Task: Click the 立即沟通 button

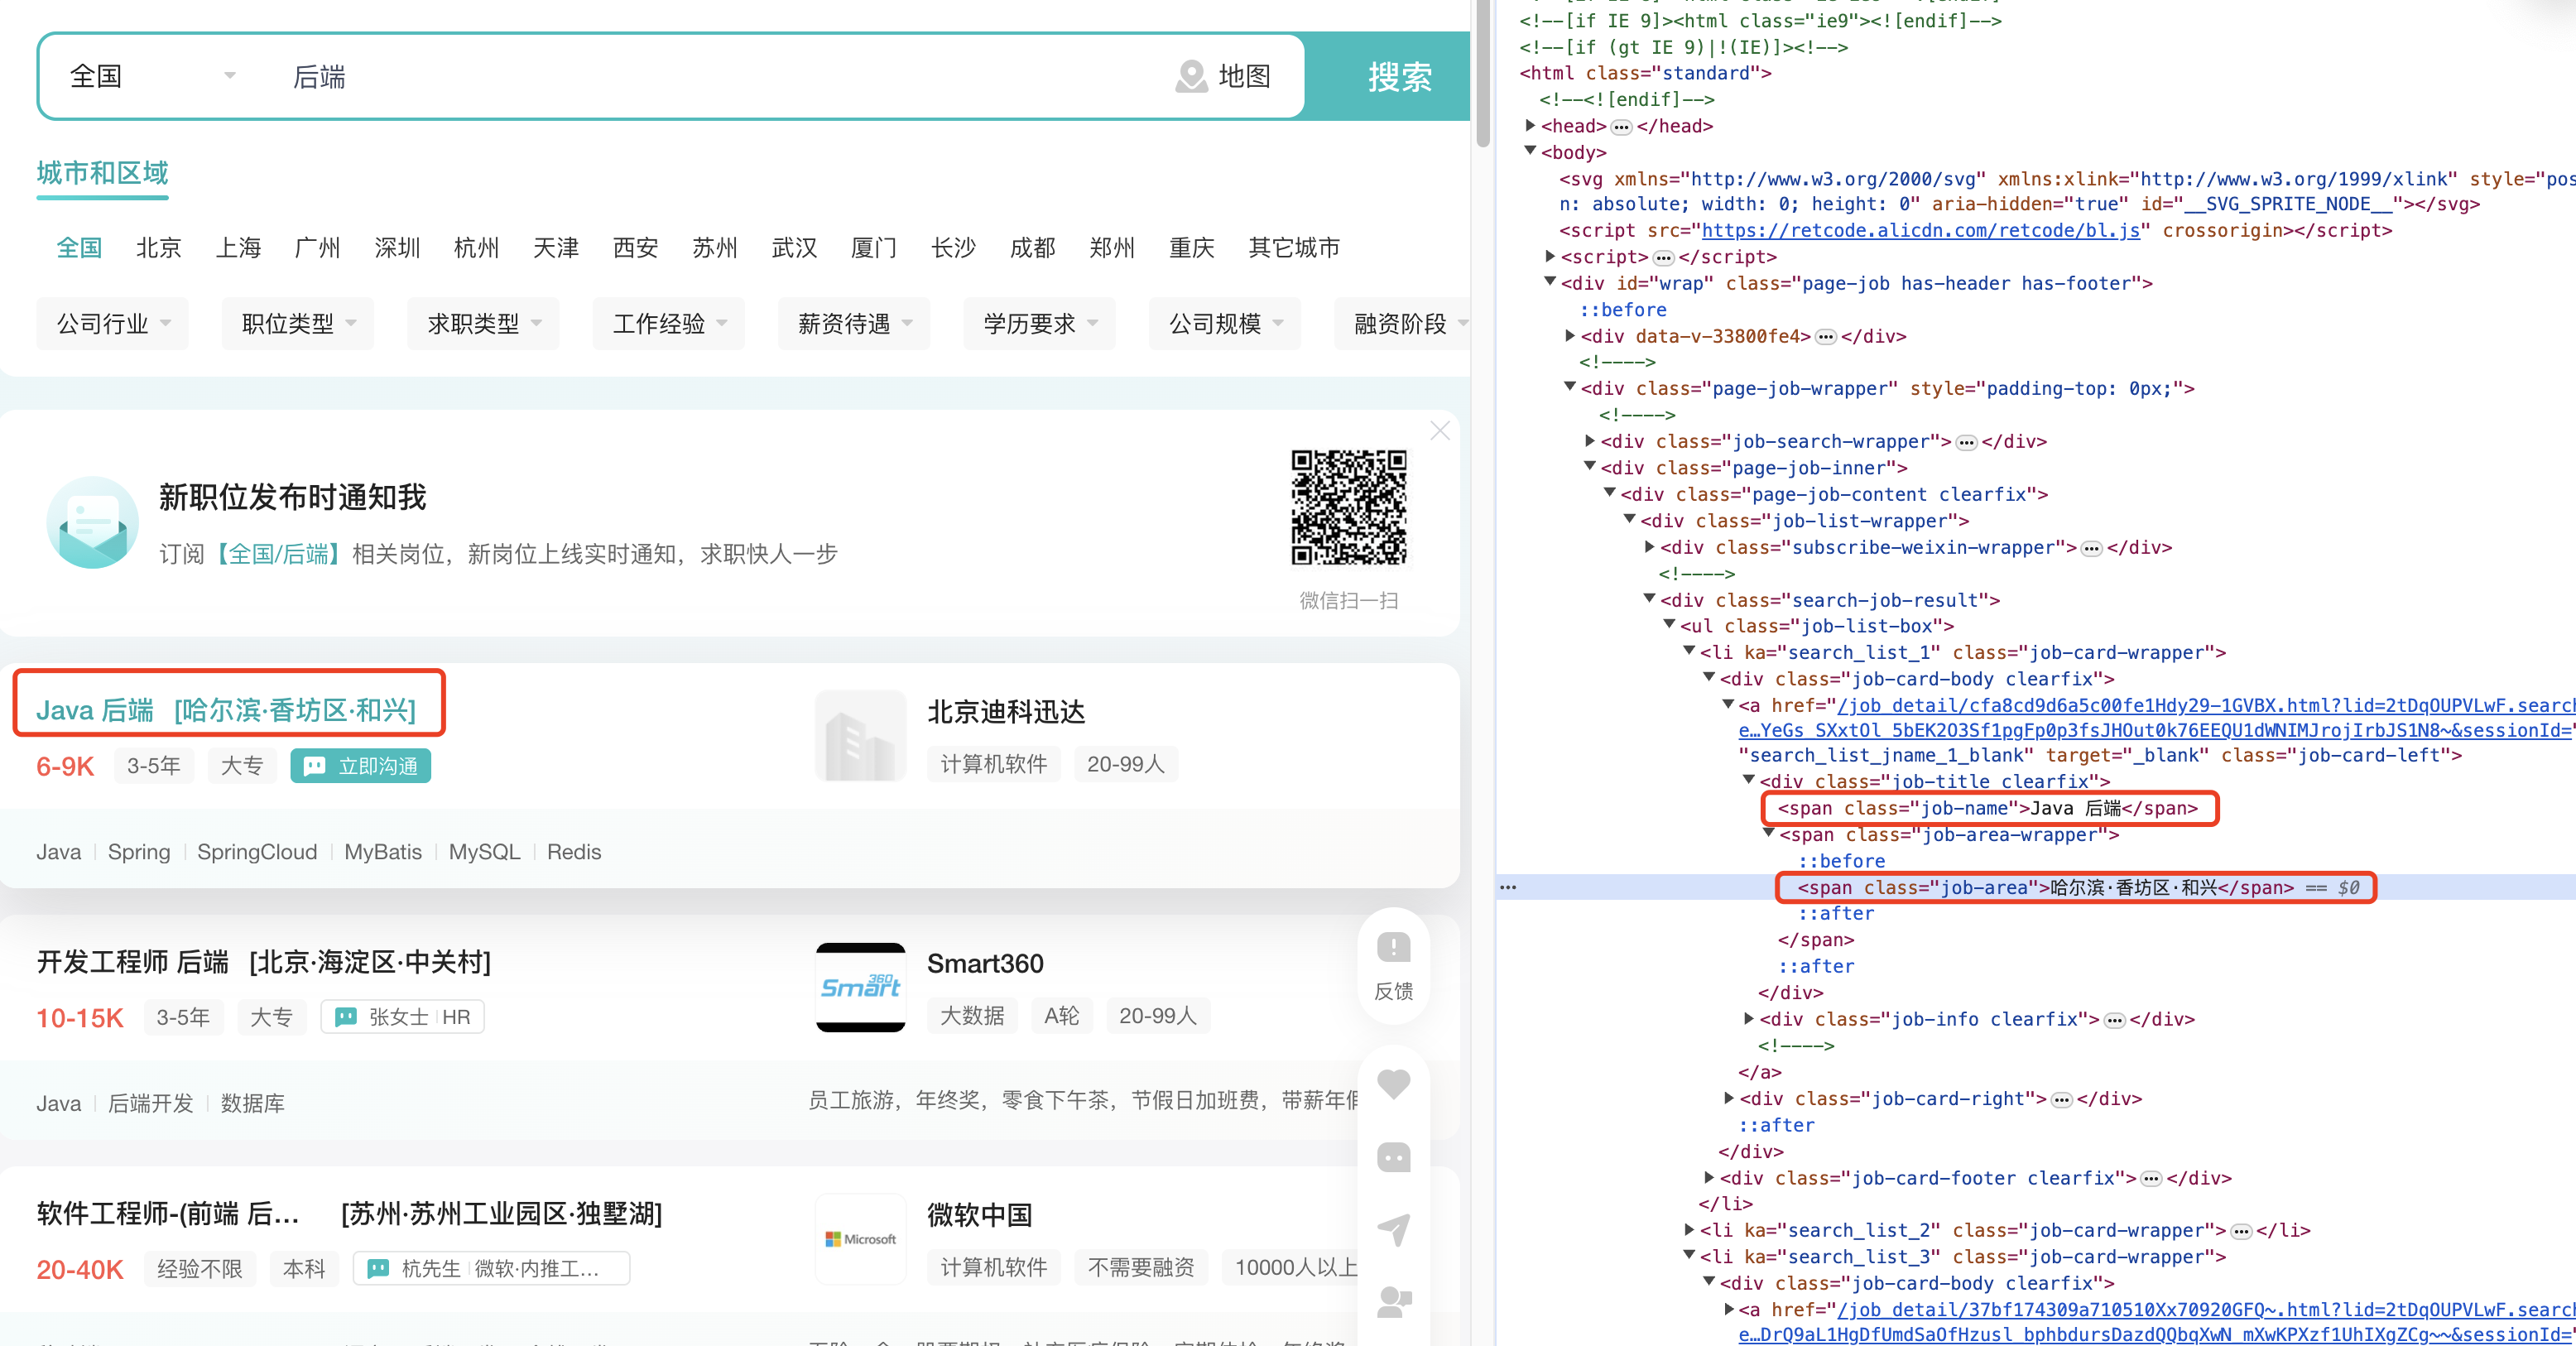Action: click(x=360, y=766)
